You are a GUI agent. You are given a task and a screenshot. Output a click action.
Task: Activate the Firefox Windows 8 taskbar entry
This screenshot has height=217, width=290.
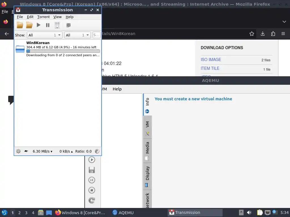[x=80, y=212]
